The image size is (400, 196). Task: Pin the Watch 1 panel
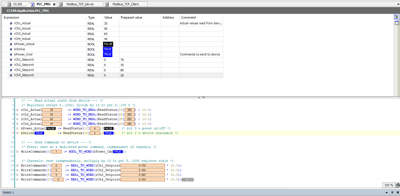click(x=392, y=192)
